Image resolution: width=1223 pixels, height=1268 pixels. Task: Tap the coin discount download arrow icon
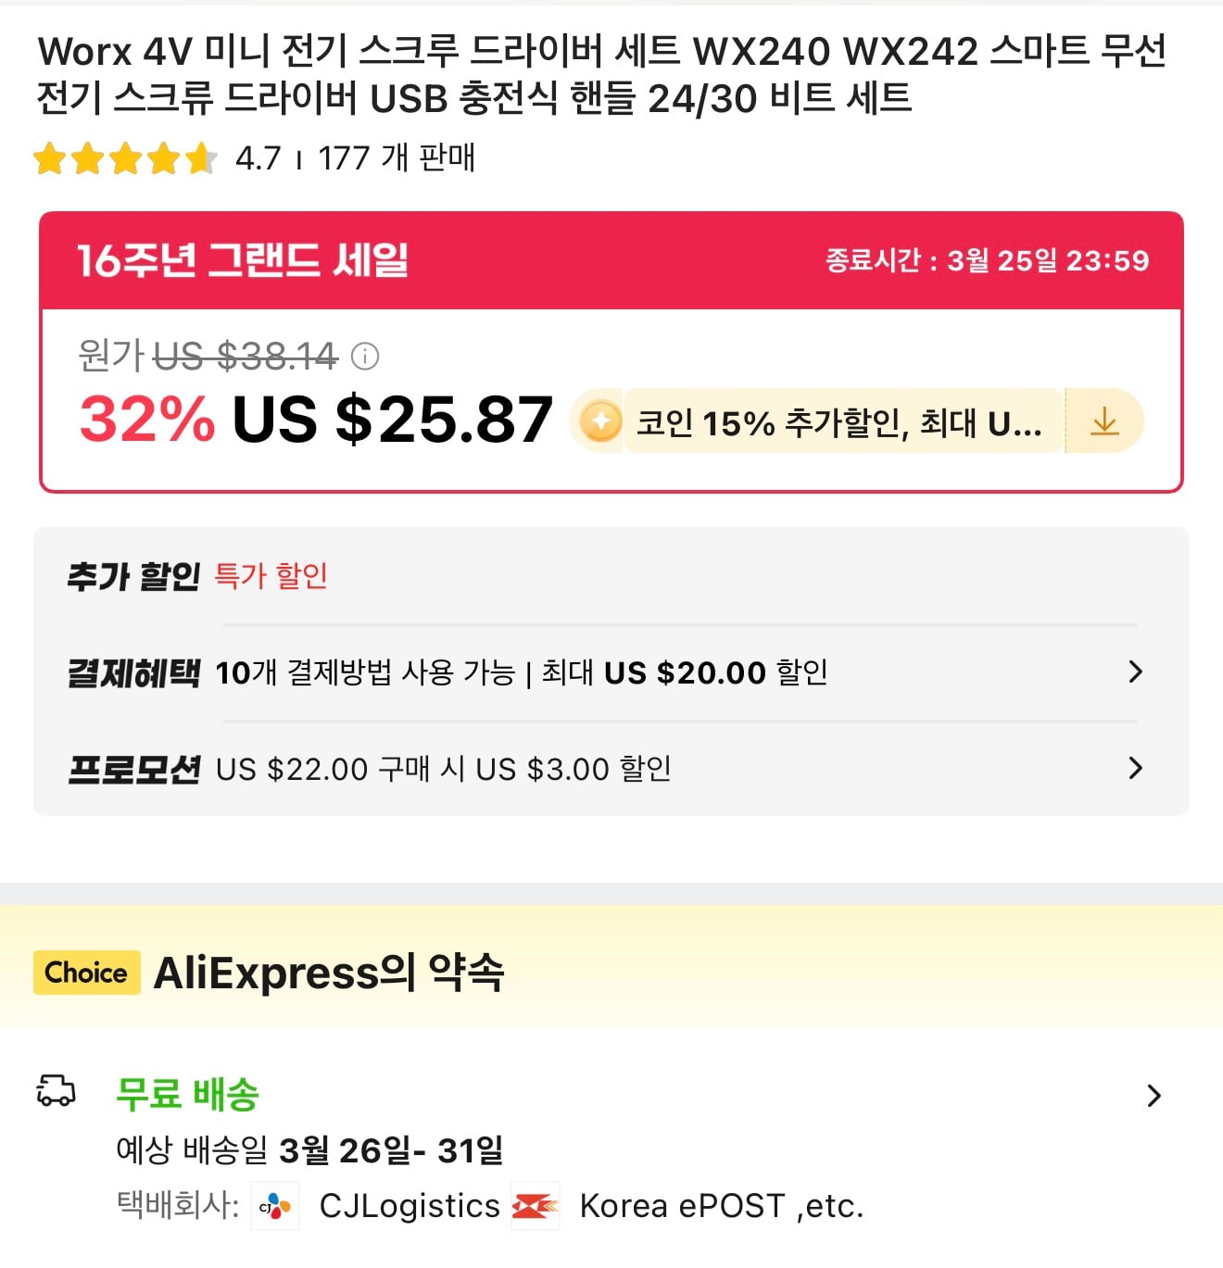[1104, 422]
